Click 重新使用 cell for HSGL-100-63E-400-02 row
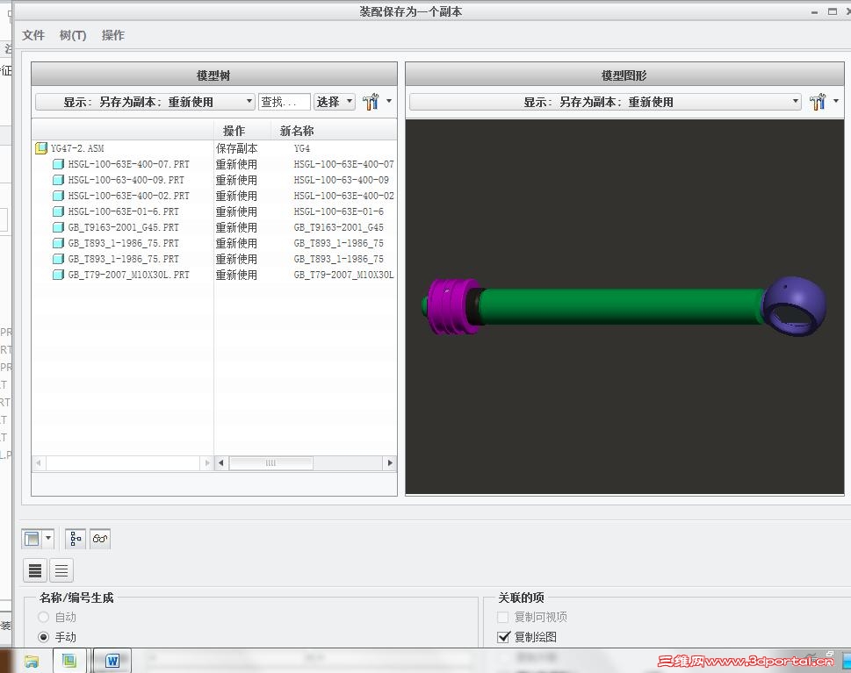The width and height of the screenshot is (851, 673). pos(236,195)
